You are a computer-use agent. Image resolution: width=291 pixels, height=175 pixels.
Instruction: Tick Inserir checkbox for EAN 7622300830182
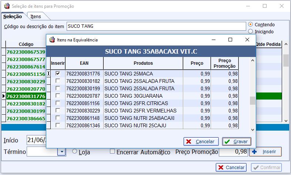click(x=58, y=81)
